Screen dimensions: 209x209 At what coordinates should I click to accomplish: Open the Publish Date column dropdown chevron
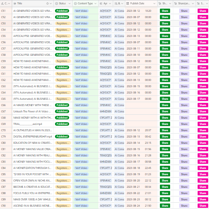[x=154, y=4]
